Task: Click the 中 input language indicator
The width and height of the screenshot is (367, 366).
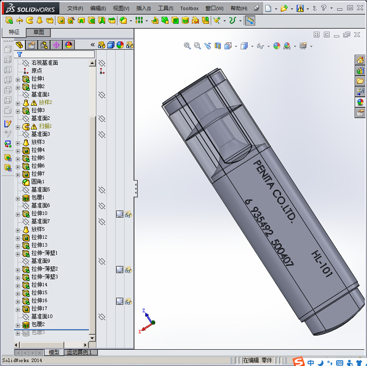Action: pyautogui.click(x=311, y=362)
